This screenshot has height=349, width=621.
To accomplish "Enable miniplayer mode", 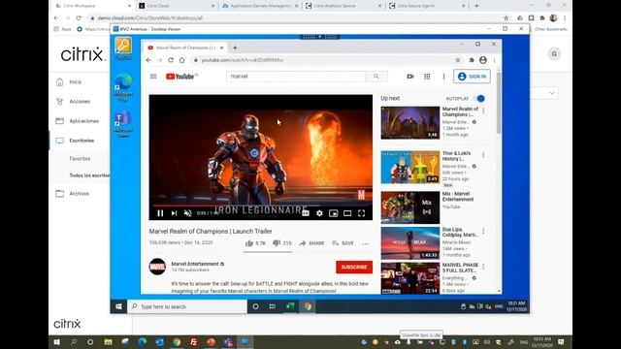I will click(x=334, y=213).
